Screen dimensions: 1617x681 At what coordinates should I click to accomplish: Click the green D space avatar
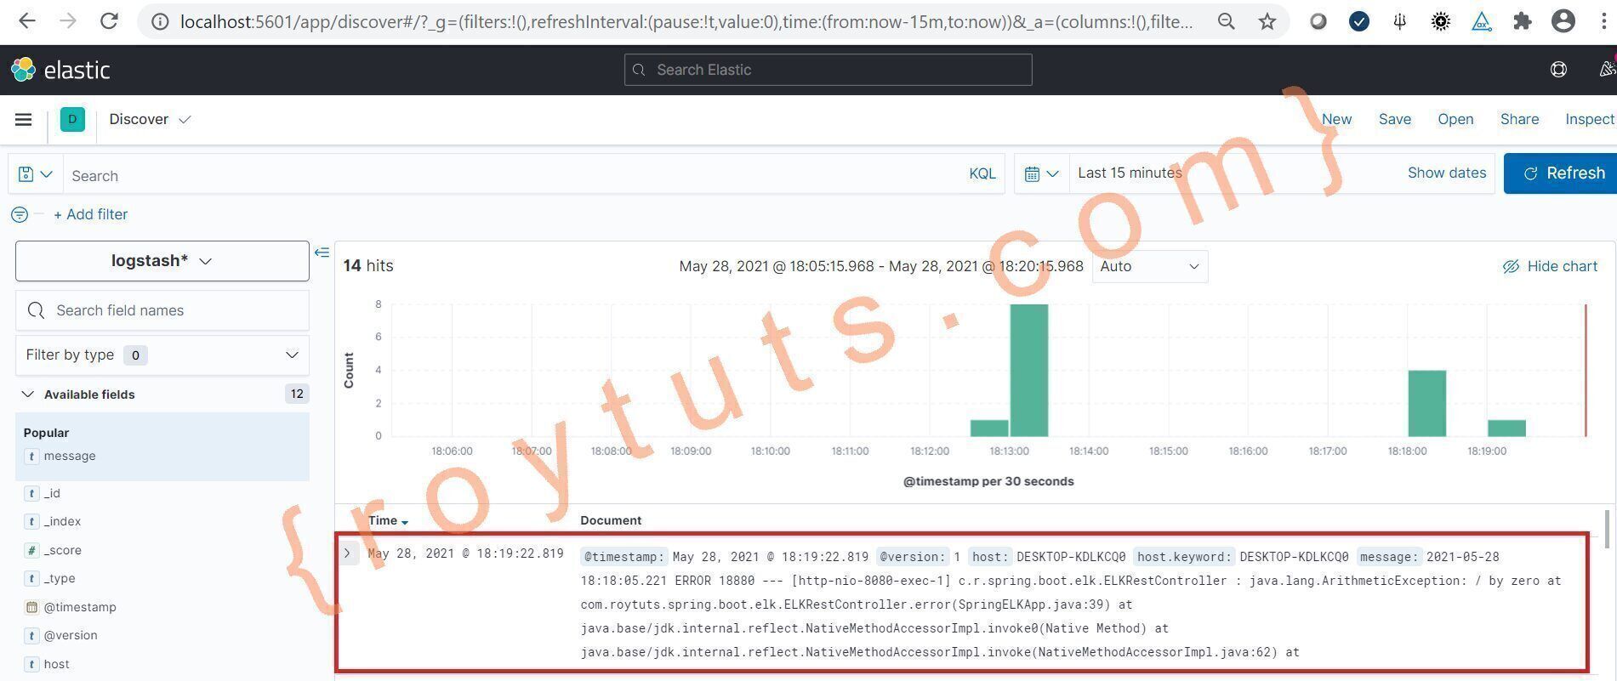click(x=72, y=120)
